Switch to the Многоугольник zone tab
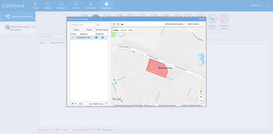This screenshot has height=134, width=273. pyautogui.click(x=102, y=30)
